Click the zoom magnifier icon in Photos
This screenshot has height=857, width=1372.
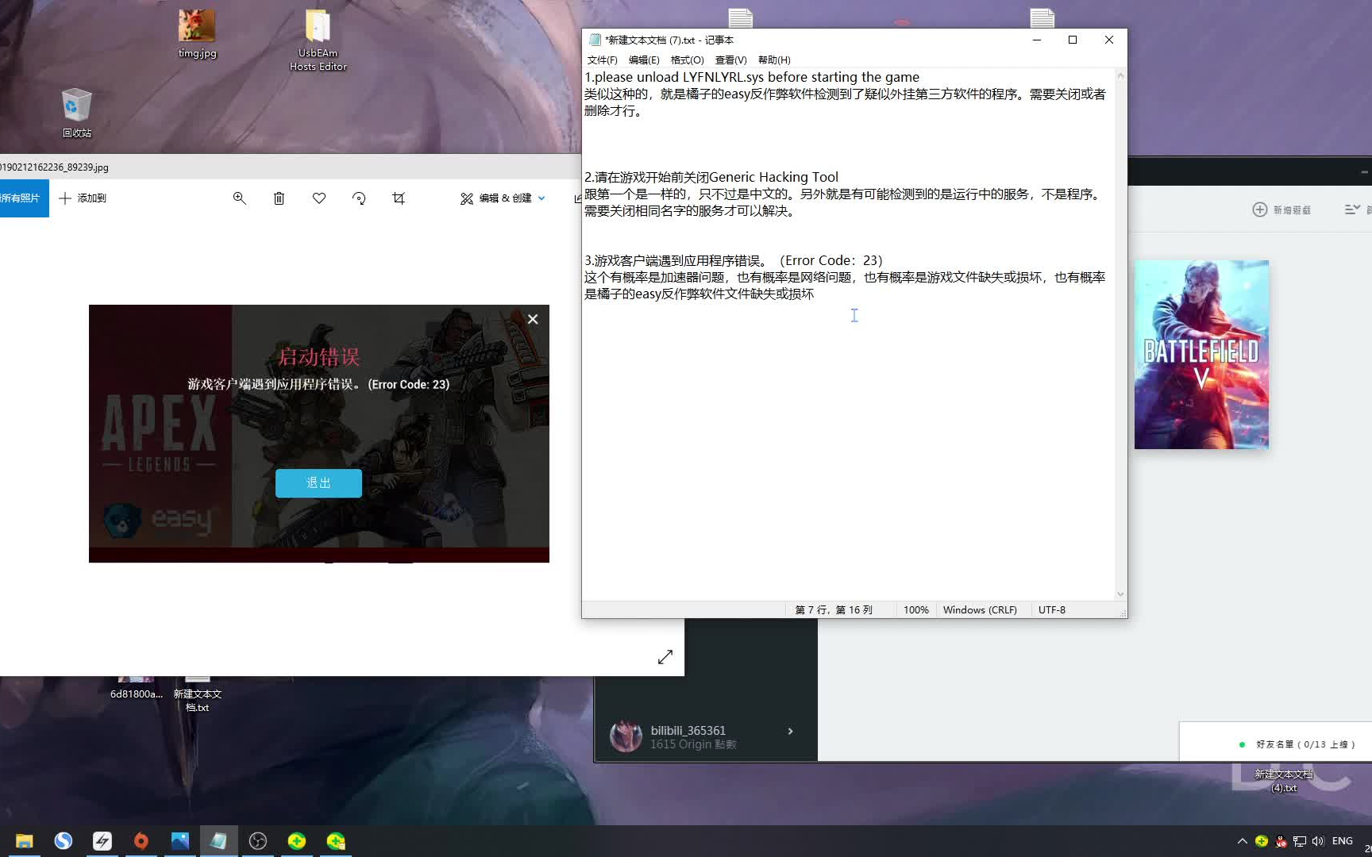[239, 198]
